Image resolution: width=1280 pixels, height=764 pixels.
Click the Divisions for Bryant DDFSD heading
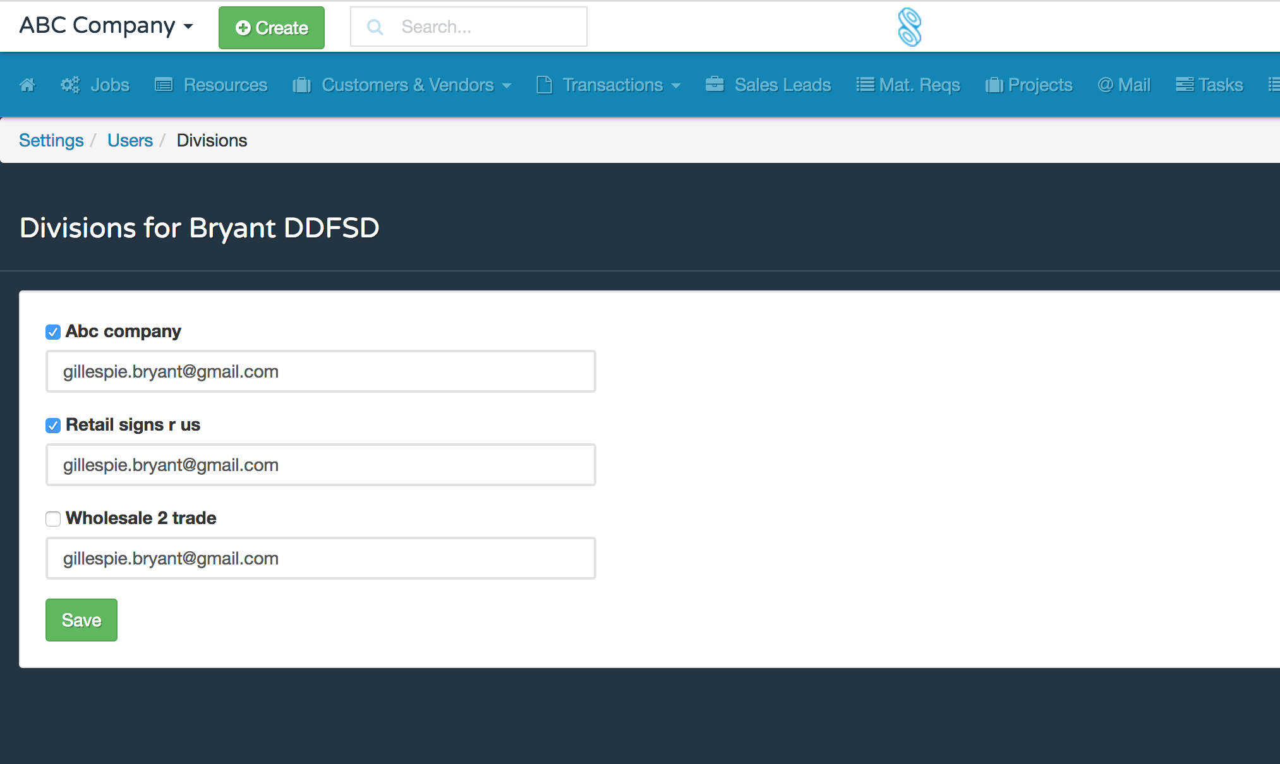[200, 228]
